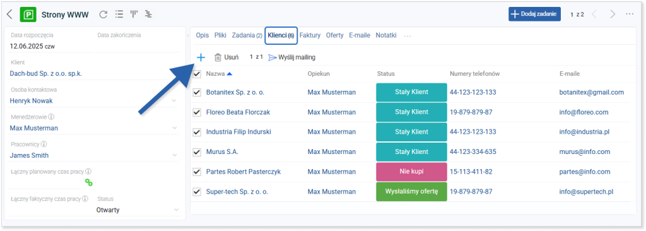This screenshot has height=231, width=646.
Task: Click the Usuń delete button
Action: click(x=226, y=57)
